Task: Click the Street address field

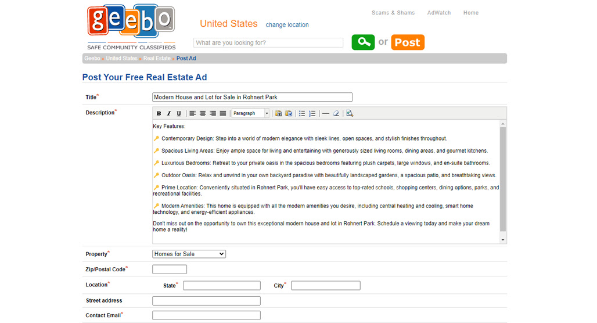Action: coord(206,301)
